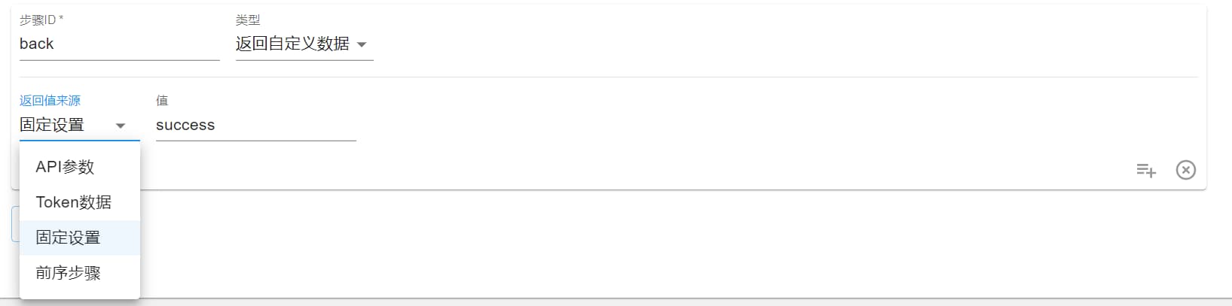1232x306 pixels.
Task: Expand the 类型 dropdown arrow
Action: 362,44
